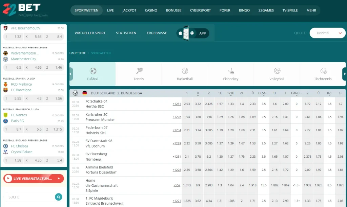The height and width of the screenshot is (207, 347).
Task: Open the Apple iOS app icon
Action: (x=180, y=33)
